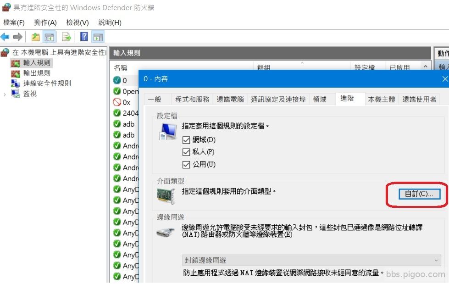The image size is (449, 284).
Task: Click the status icon of rule "0"
Action: click(117, 80)
